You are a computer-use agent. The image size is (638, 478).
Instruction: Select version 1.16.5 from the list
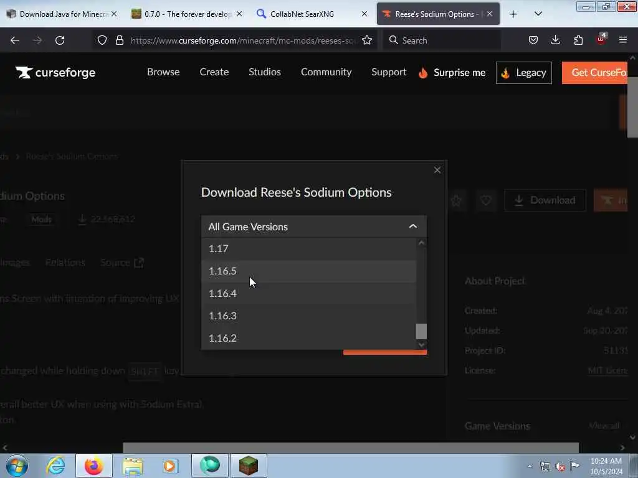pos(309,271)
